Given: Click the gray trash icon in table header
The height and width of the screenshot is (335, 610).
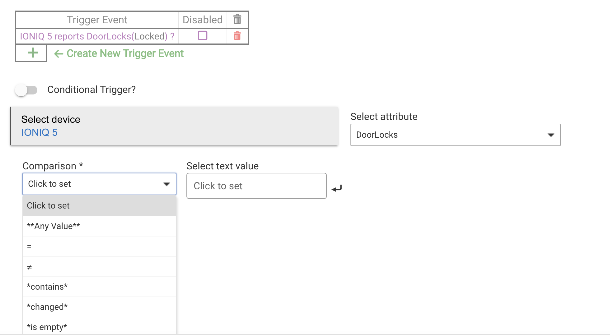Looking at the screenshot, I should pyautogui.click(x=237, y=20).
